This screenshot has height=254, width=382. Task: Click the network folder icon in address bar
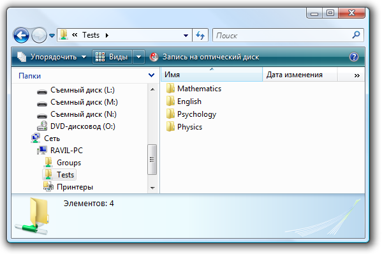pos(64,35)
